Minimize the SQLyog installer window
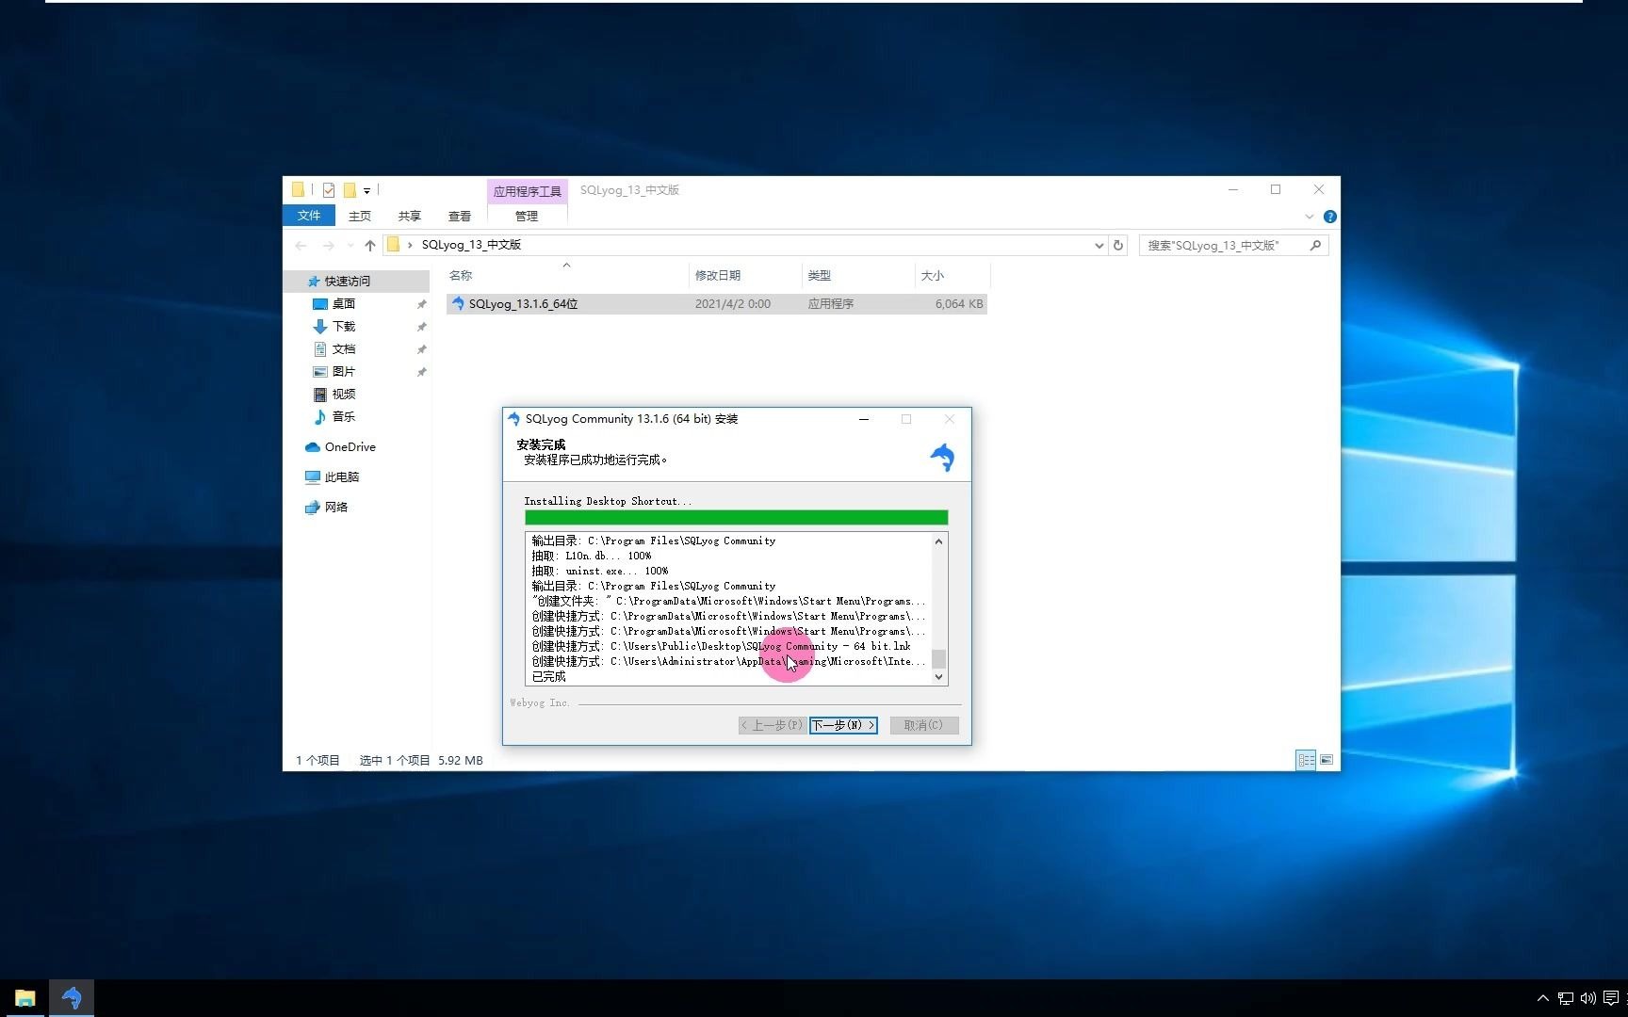This screenshot has height=1017, width=1628. (x=864, y=419)
